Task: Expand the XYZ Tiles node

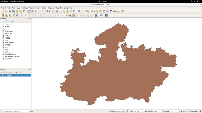Action: click(1, 45)
